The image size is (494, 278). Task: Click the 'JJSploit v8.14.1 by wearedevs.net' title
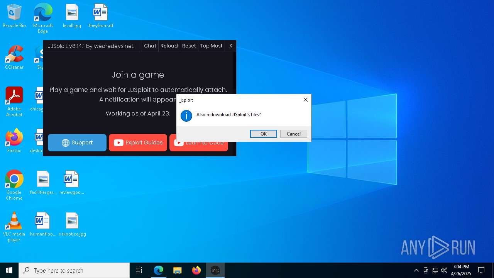pos(91,46)
